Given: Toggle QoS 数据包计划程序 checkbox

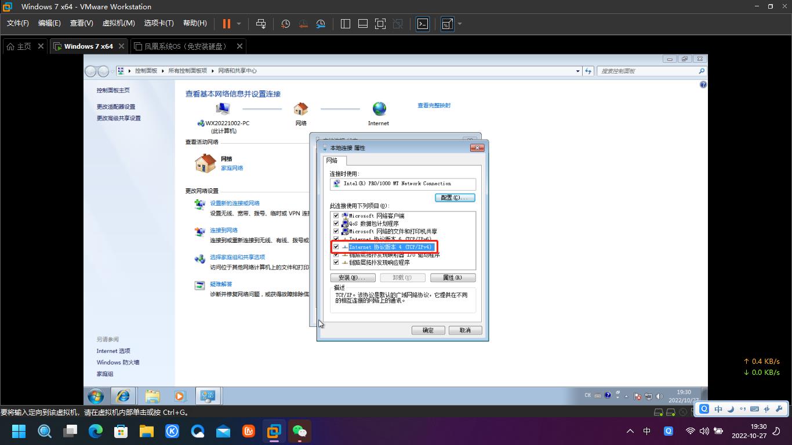Looking at the screenshot, I should click(336, 223).
